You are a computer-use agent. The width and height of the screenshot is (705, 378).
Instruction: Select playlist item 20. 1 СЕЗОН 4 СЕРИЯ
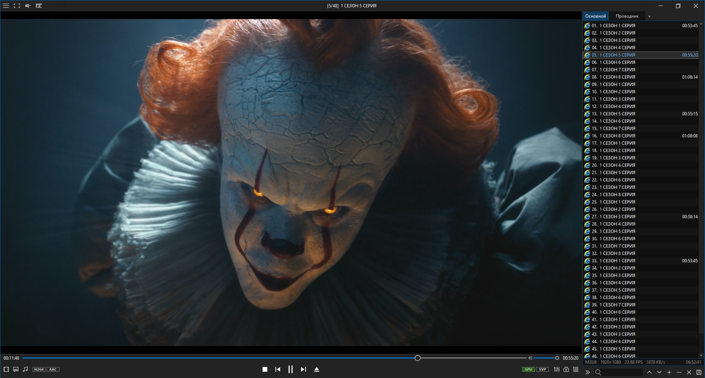[641, 165]
